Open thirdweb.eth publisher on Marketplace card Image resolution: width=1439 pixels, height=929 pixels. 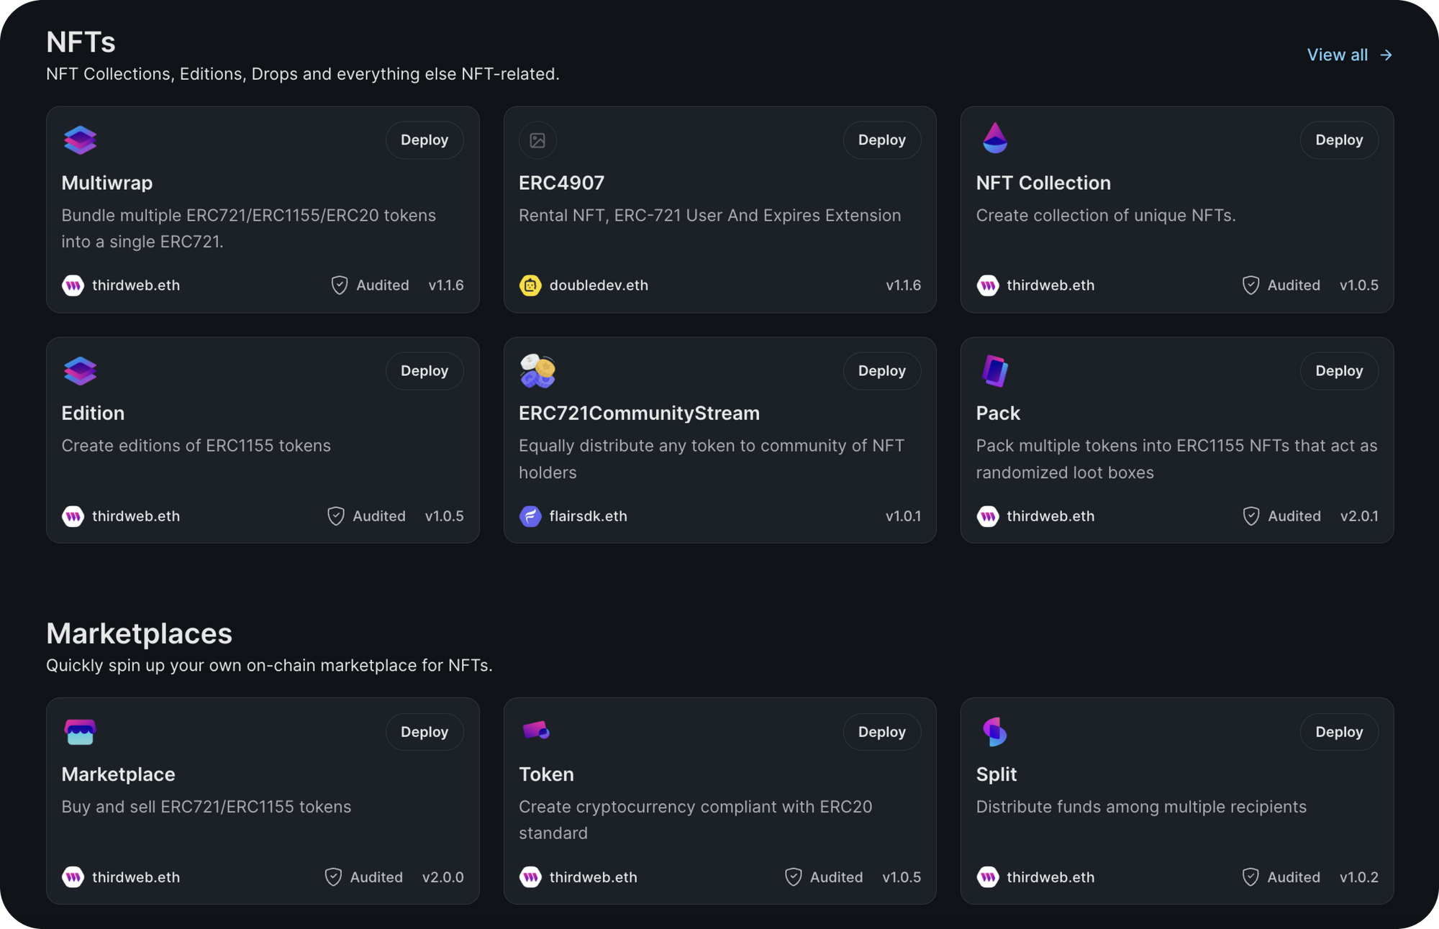pyautogui.click(x=135, y=877)
